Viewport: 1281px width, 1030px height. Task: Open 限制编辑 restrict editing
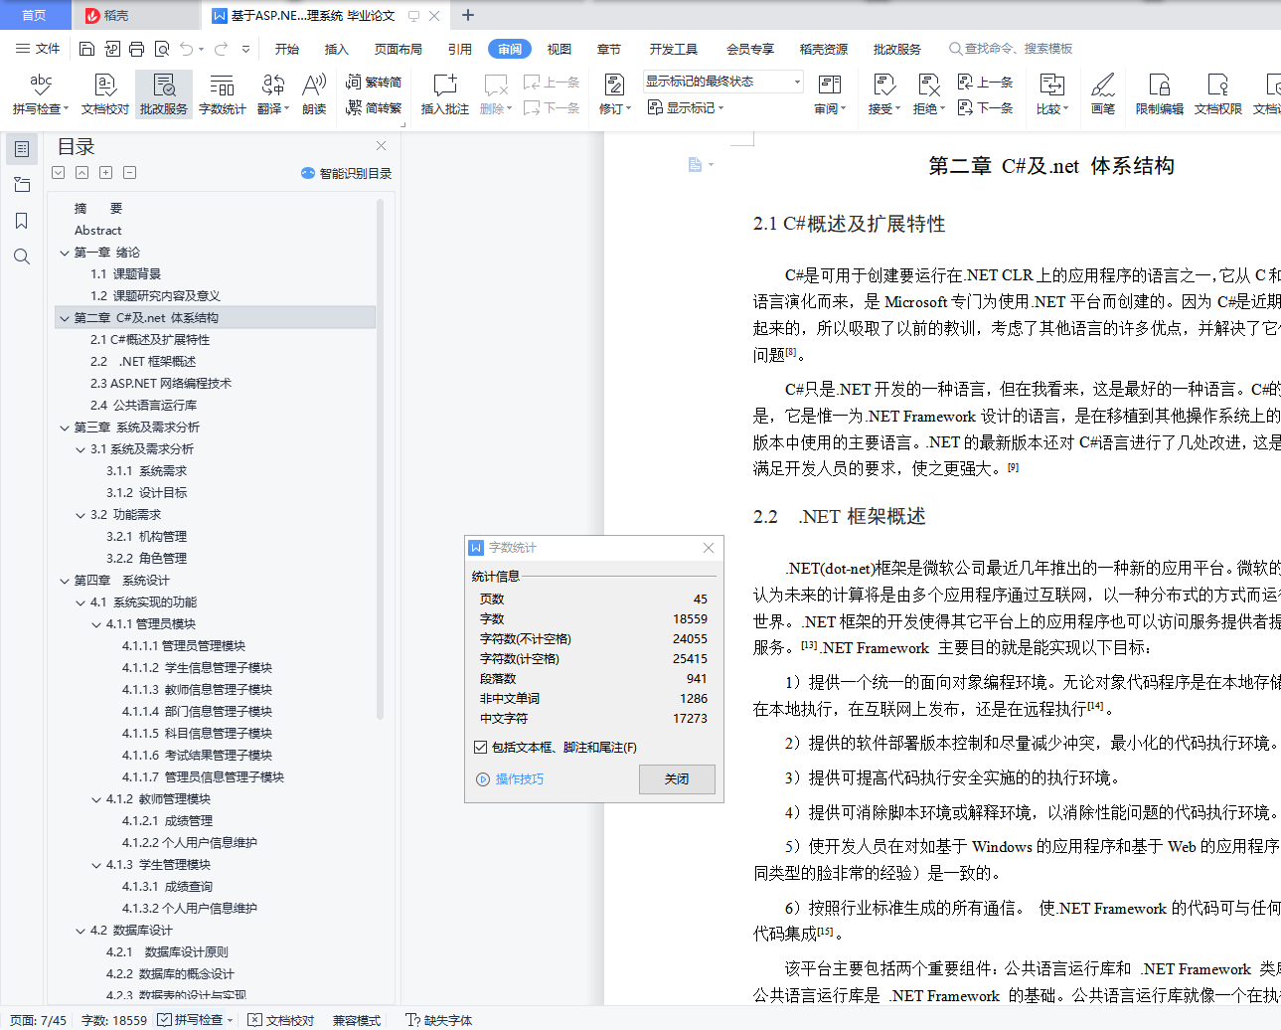tap(1160, 94)
